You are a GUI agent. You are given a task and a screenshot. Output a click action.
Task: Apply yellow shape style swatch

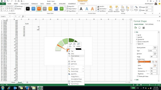click(x=50, y=9)
